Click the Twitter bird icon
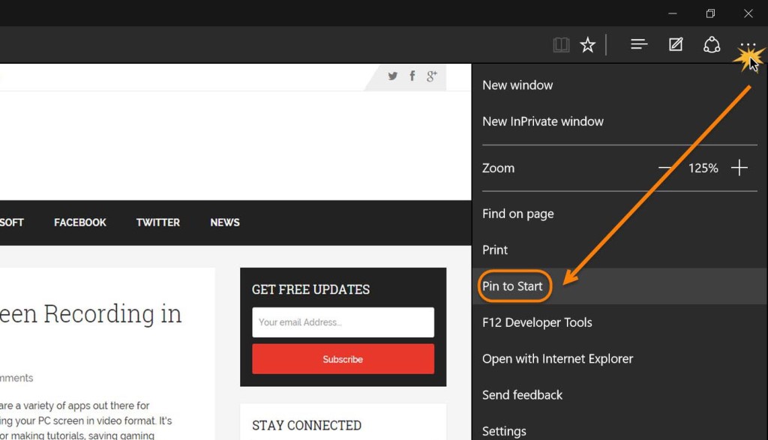The height and width of the screenshot is (440, 768). (392, 76)
